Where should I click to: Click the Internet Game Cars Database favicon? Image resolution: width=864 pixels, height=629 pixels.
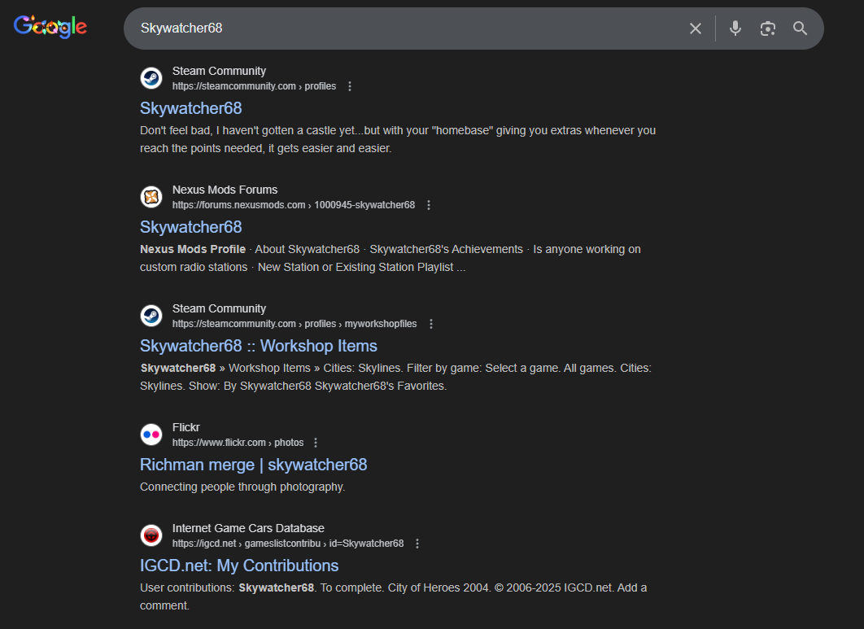(151, 535)
